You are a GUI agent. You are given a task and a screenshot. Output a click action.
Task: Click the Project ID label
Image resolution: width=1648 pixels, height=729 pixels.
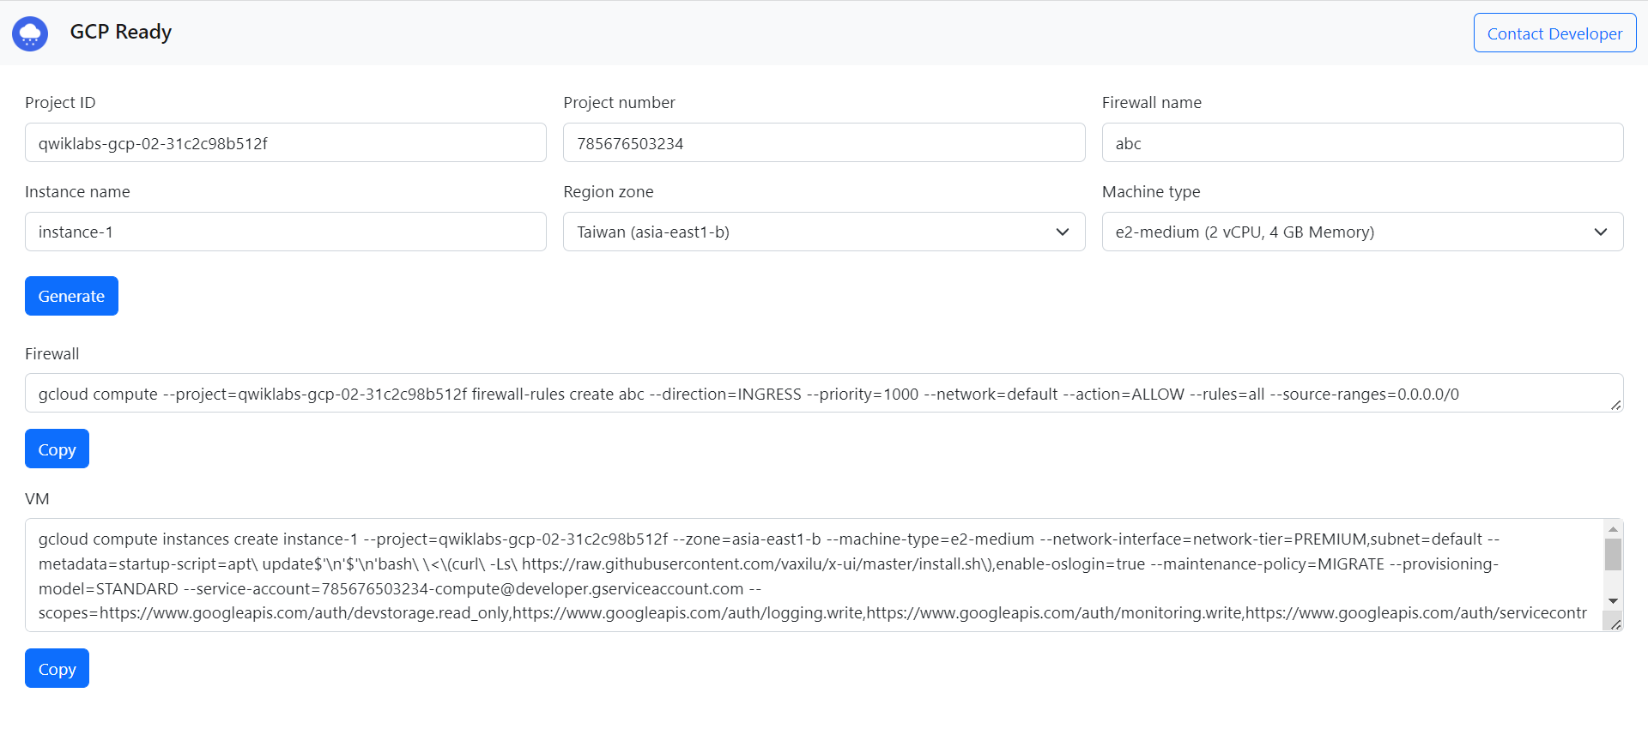60,102
